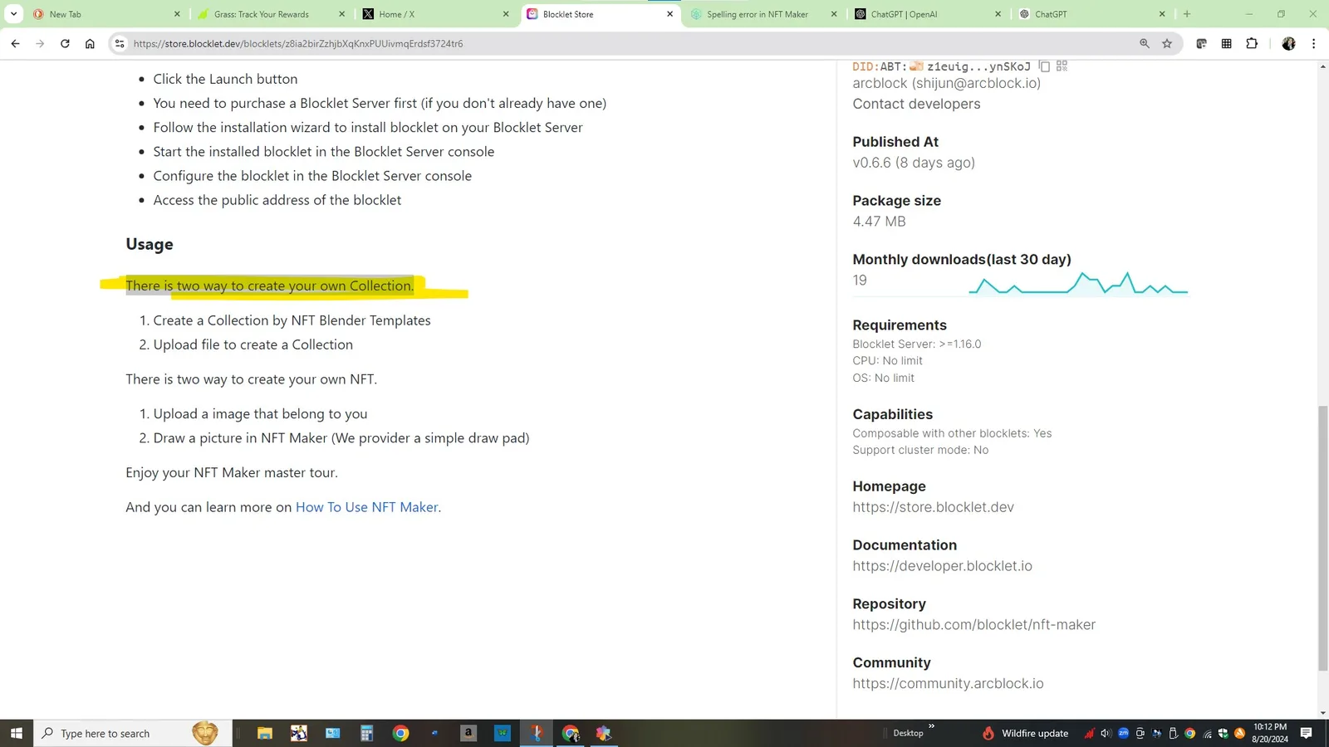Show the DID QR code

click(x=1062, y=66)
